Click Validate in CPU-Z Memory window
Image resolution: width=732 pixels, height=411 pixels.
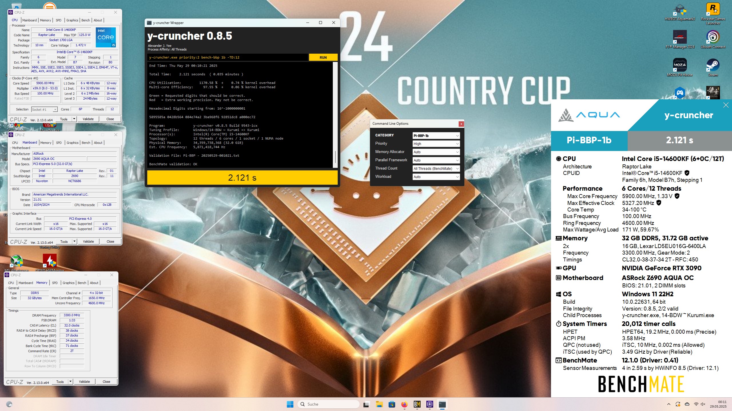click(x=84, y=382)
